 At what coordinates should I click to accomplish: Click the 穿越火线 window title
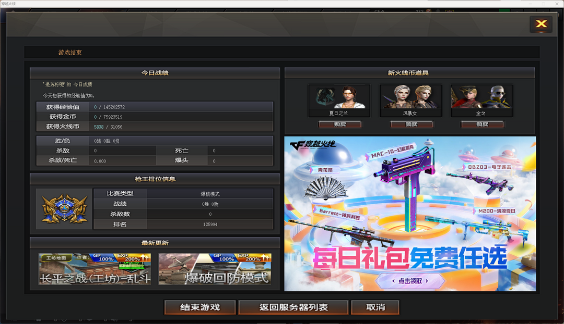[x=8, y=4]
